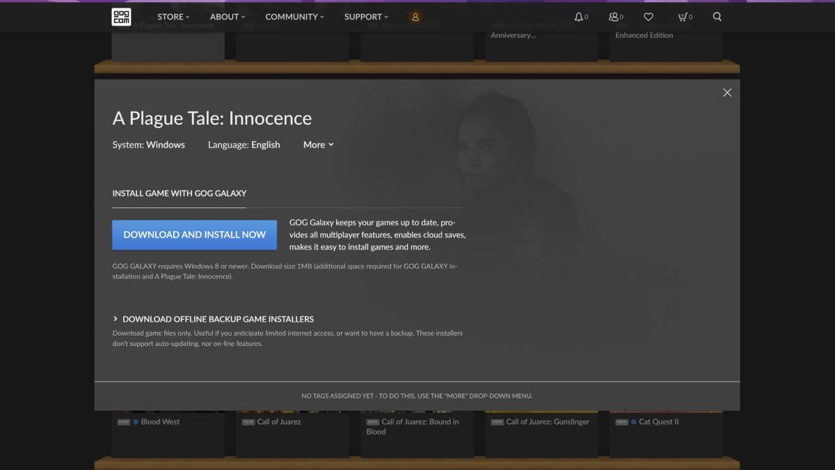Open the STORE menu

170,16
